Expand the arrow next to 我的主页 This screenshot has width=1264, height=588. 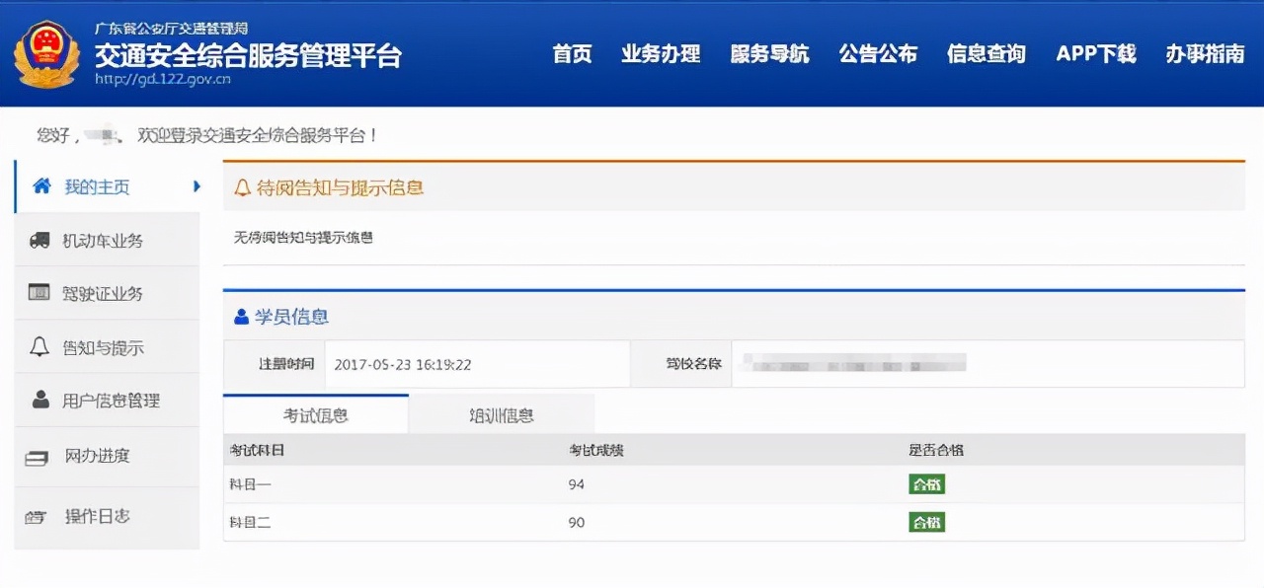[x=197, y=186]
